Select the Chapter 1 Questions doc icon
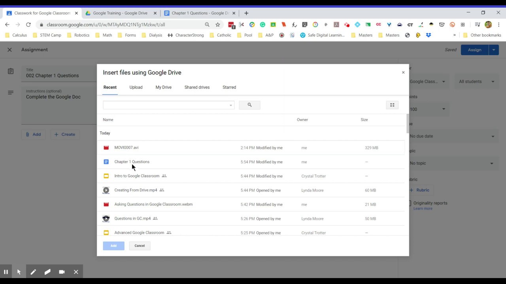Screen dimensions: 506x284 106,162
